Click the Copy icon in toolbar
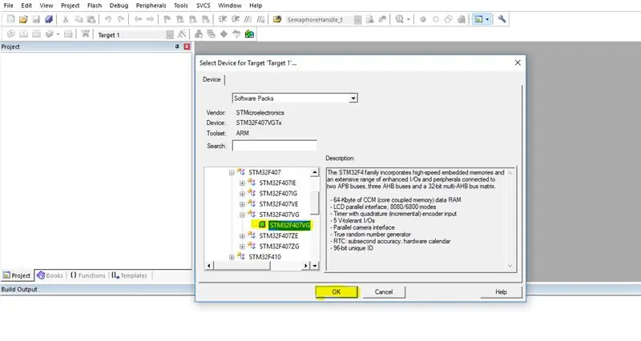 click(79, 19)
